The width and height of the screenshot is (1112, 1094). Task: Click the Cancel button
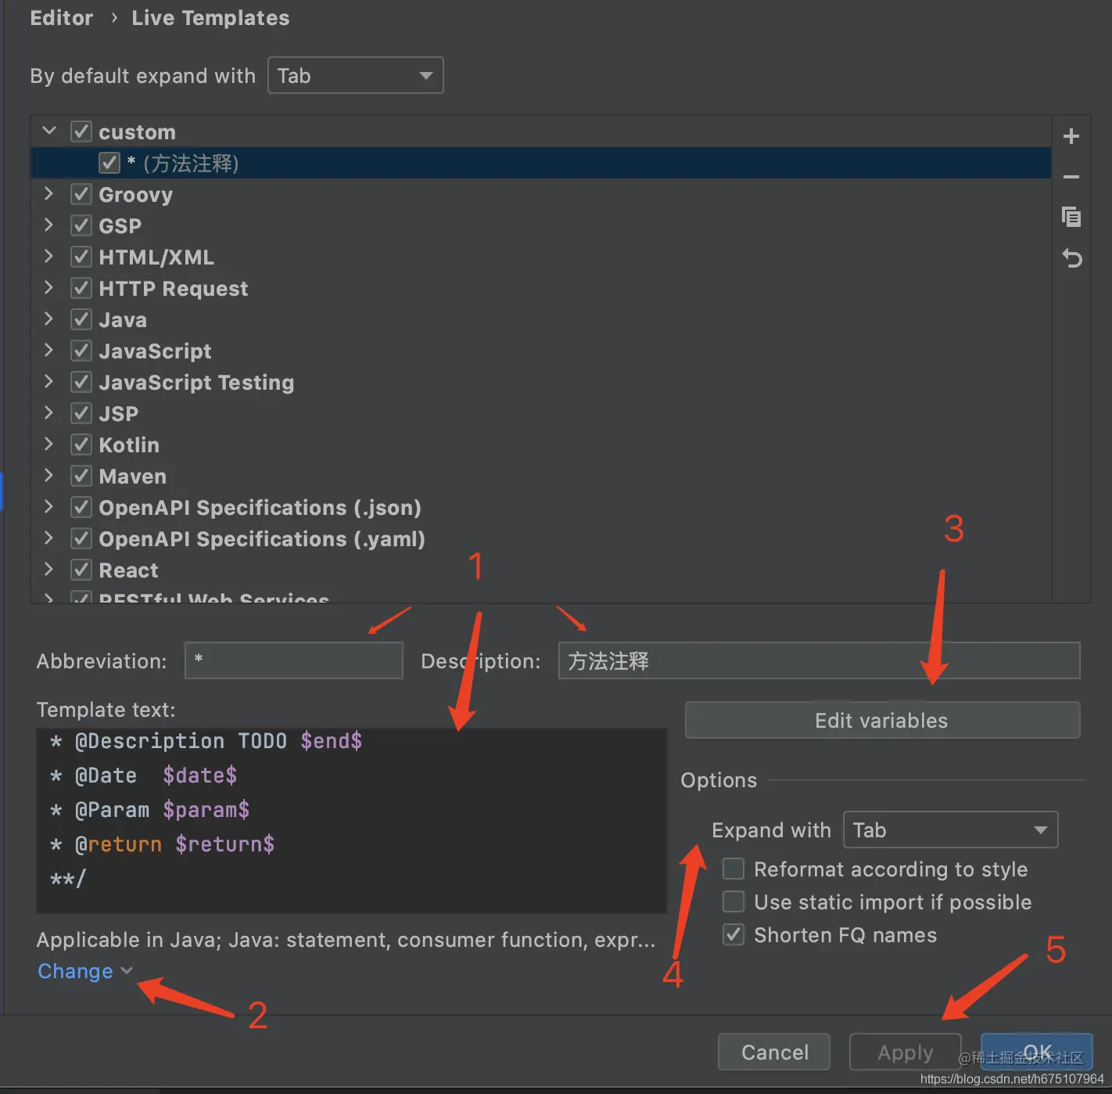click(x=774, y=1052)
